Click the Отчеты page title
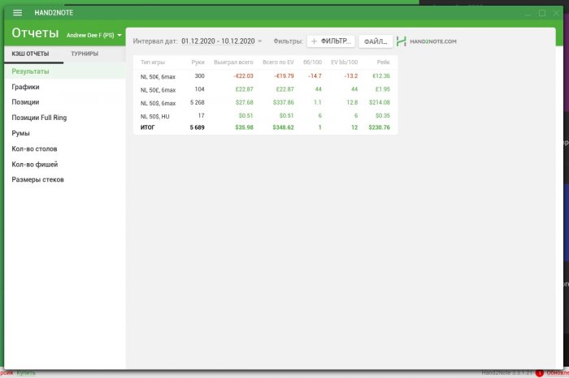This screenshot has height=378, width=569. (x=35, y=33)
